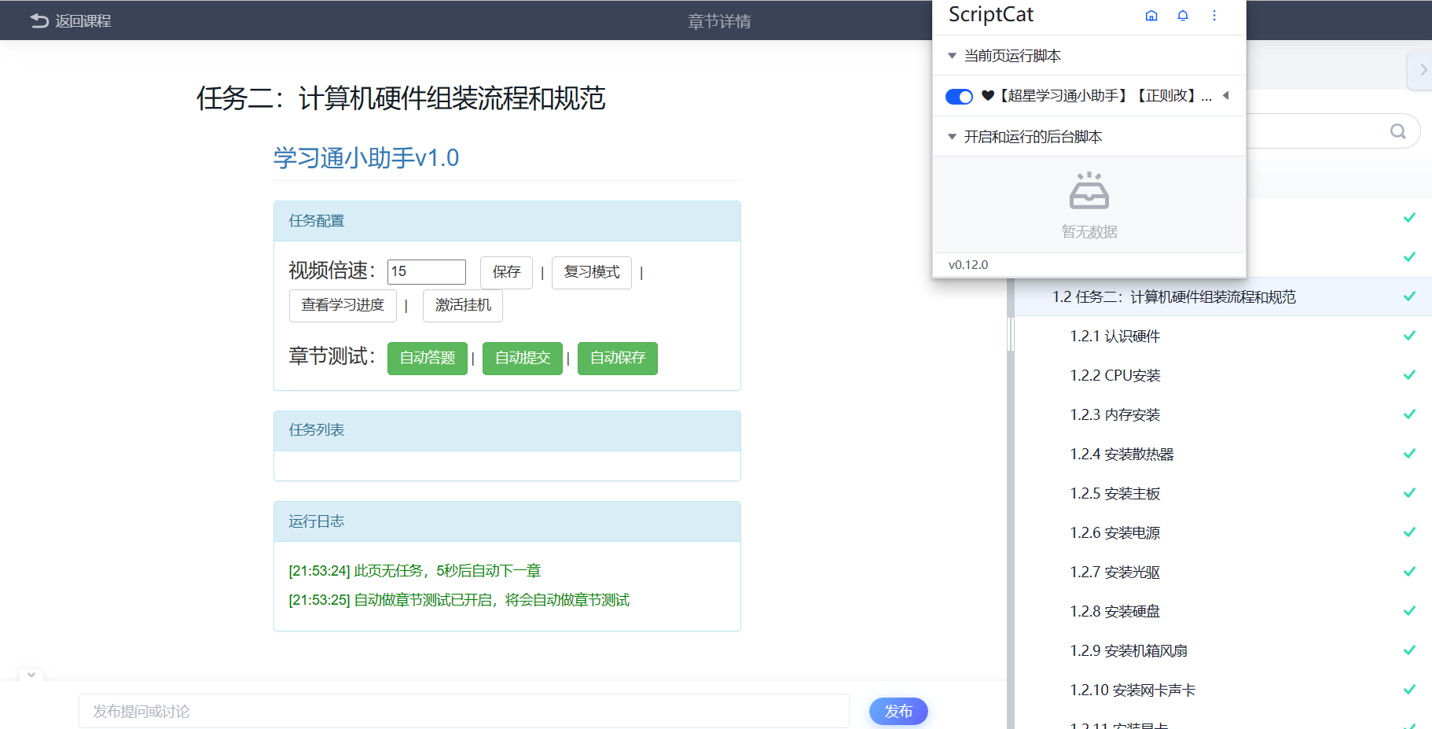Screen dimensions: 1432x729
Task: Click the sidebar vertical resize handle
Action: 1011,334
